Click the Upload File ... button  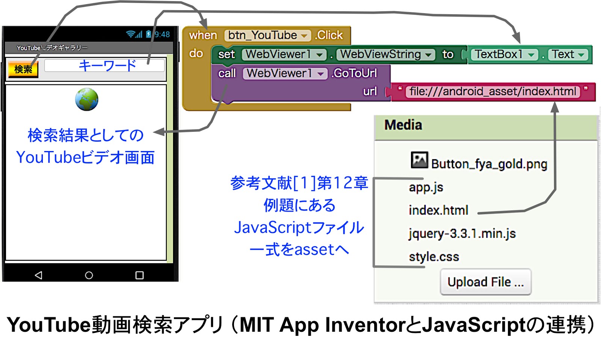[486, 282]
